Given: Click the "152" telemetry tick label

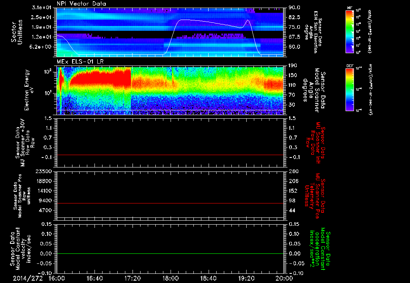Looking at the screenshot, I should [x=293, y=191].
